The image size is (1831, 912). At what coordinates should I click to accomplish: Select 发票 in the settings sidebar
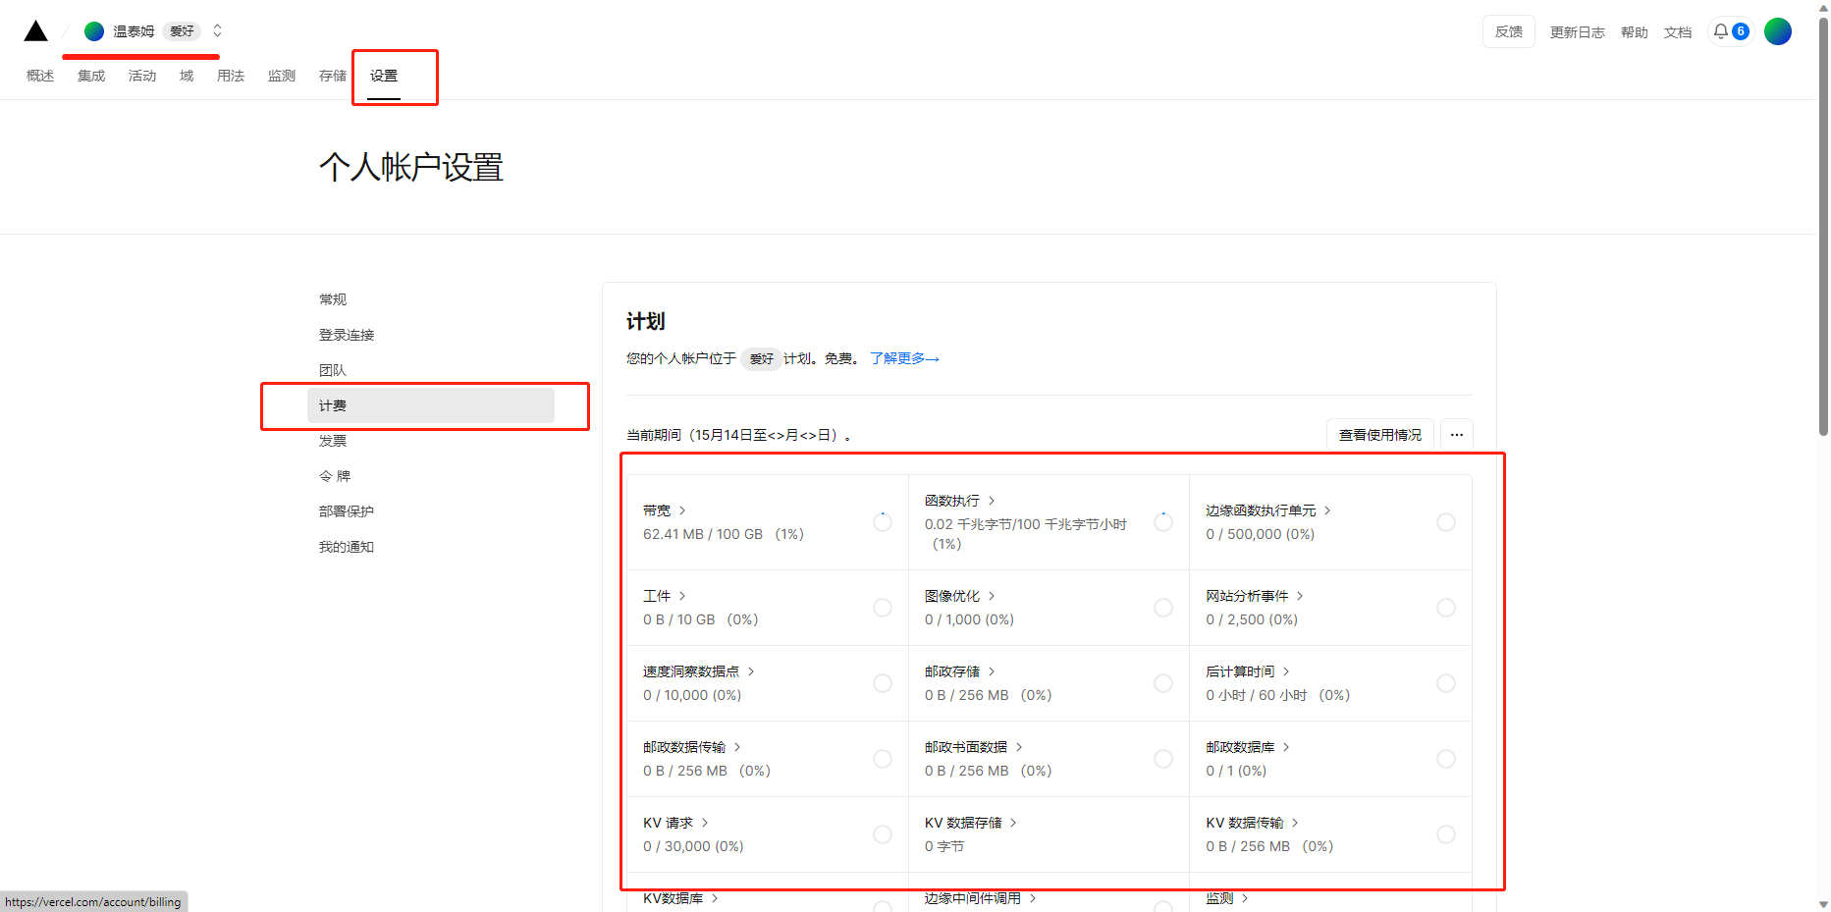[332, 440]
